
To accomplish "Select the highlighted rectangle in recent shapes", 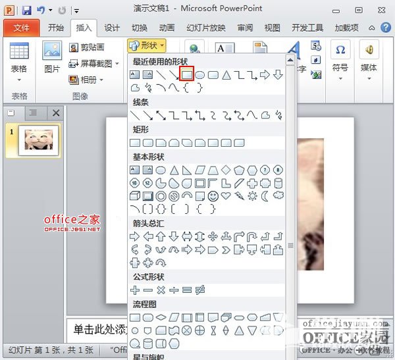I will [x=187, y=74].
